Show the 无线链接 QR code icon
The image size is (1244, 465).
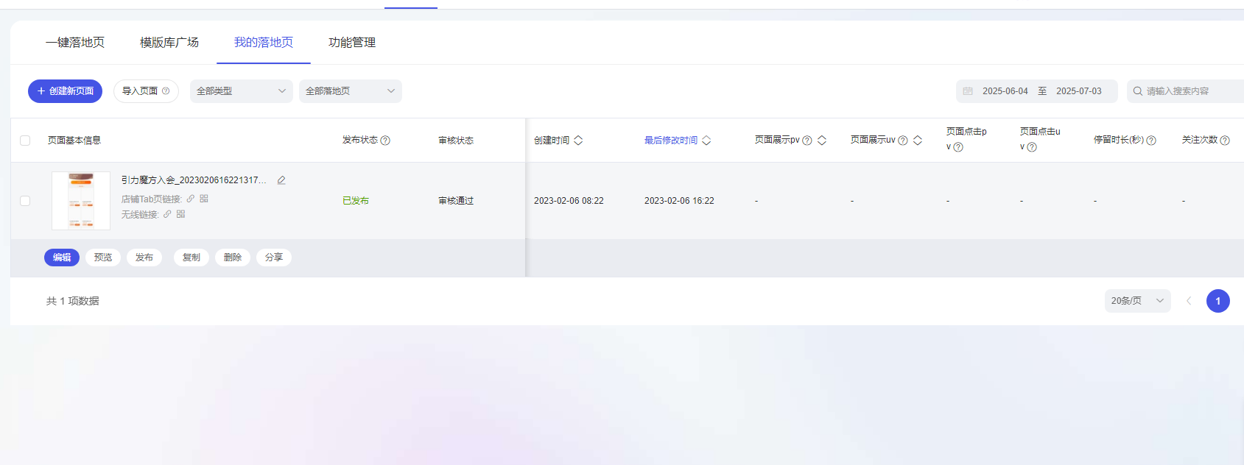click(x=180, y=214)
